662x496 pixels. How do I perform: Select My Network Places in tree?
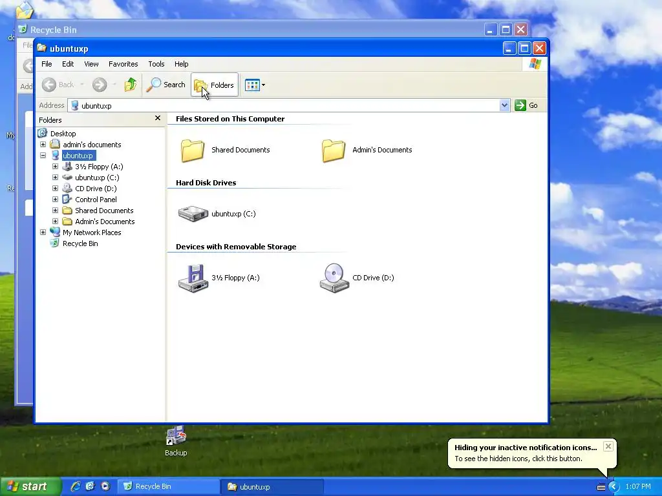(x=92, y=232)
